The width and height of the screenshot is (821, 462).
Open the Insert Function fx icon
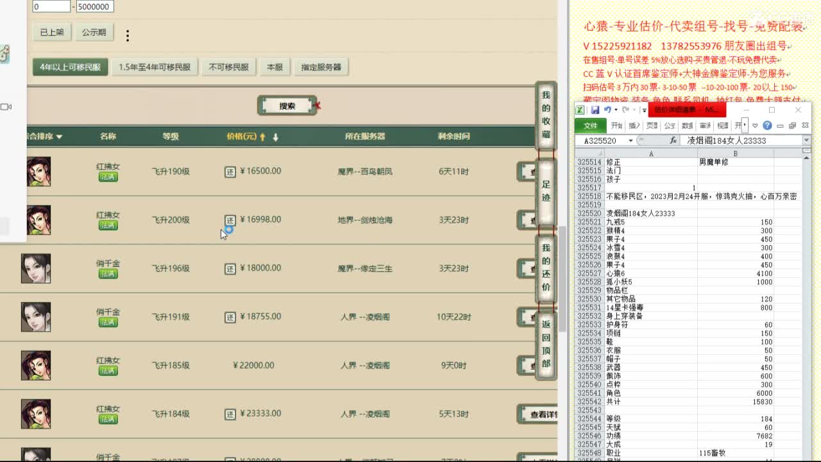(x=673, y=139)
